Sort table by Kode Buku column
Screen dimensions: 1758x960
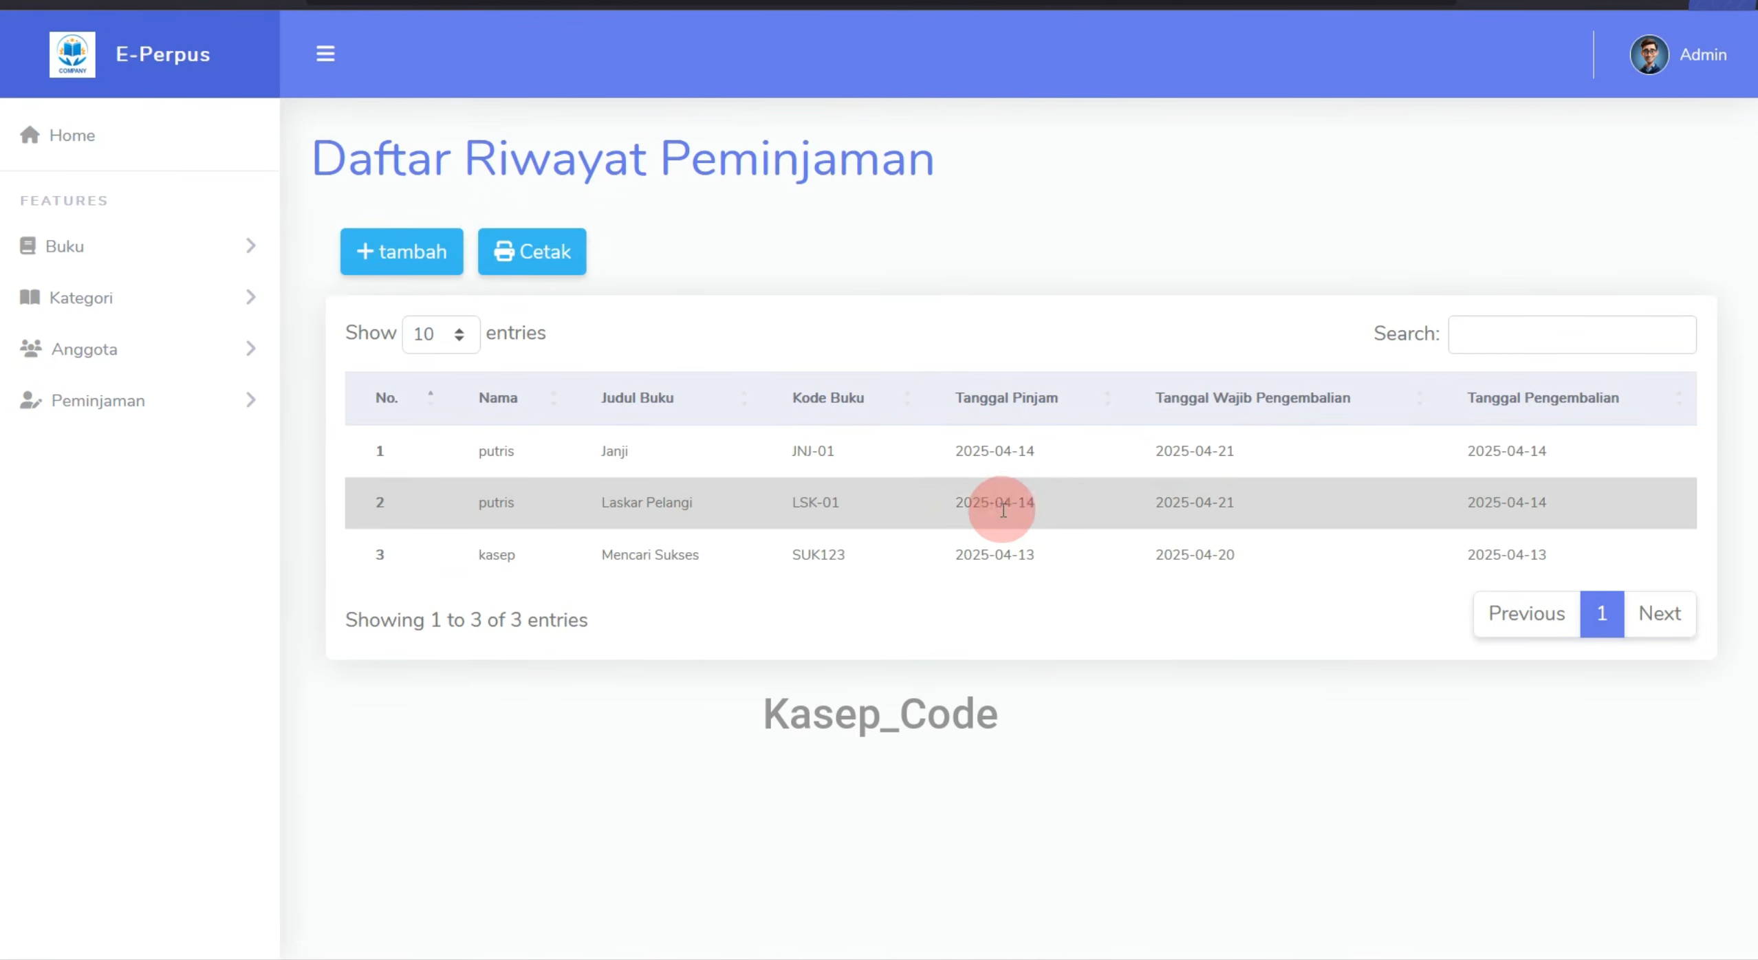[843, 398]
